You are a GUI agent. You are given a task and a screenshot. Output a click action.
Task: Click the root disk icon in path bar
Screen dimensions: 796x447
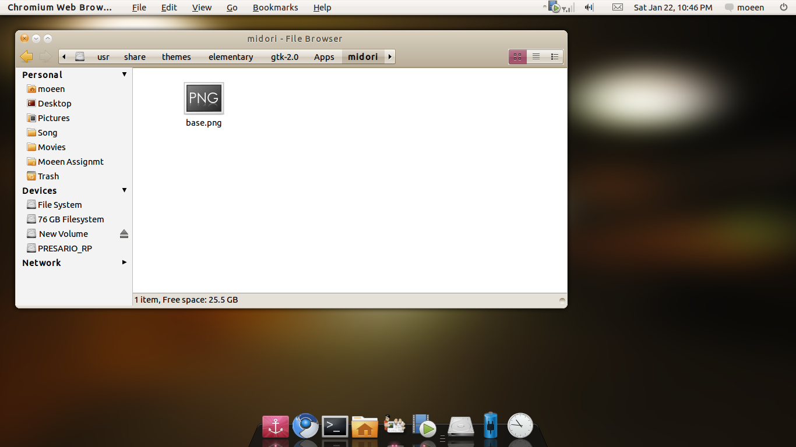click(80, 56)
